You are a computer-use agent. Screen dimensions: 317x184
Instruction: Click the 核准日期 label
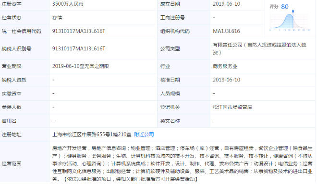tap(170, 80)
